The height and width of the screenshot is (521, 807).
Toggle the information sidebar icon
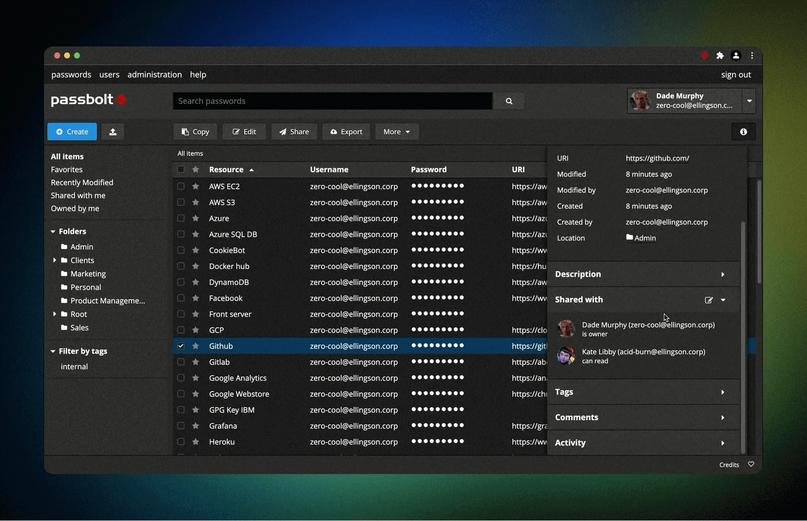(x=743, y=132)
